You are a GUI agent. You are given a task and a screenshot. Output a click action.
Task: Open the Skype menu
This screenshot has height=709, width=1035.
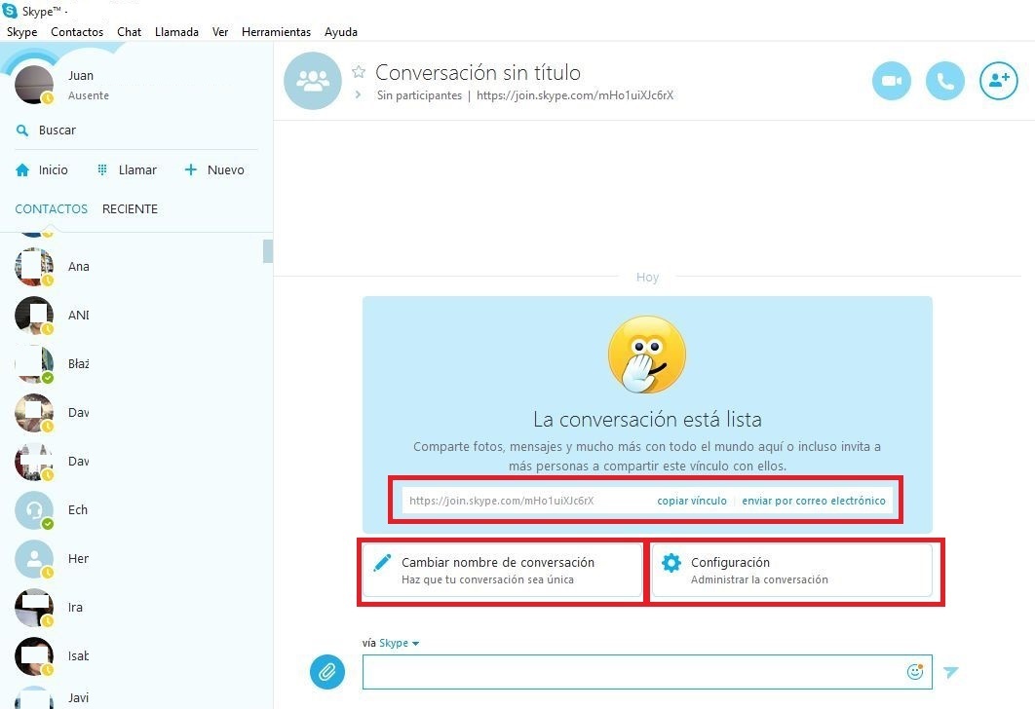pyautogui.click(x=21, y=32)
